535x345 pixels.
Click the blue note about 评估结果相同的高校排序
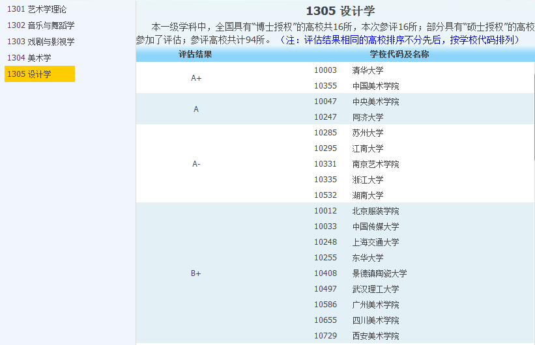[x=399, y=40]
